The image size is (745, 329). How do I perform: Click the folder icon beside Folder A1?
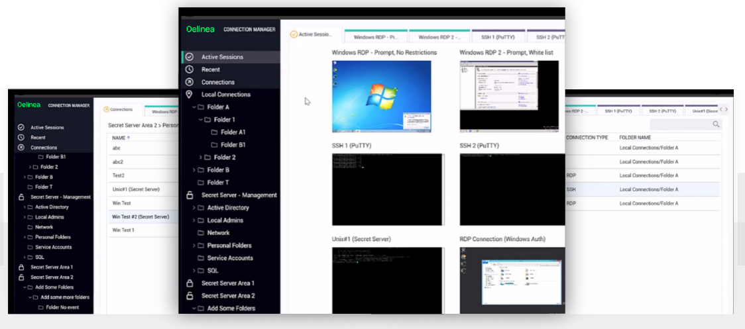(214, 132)
